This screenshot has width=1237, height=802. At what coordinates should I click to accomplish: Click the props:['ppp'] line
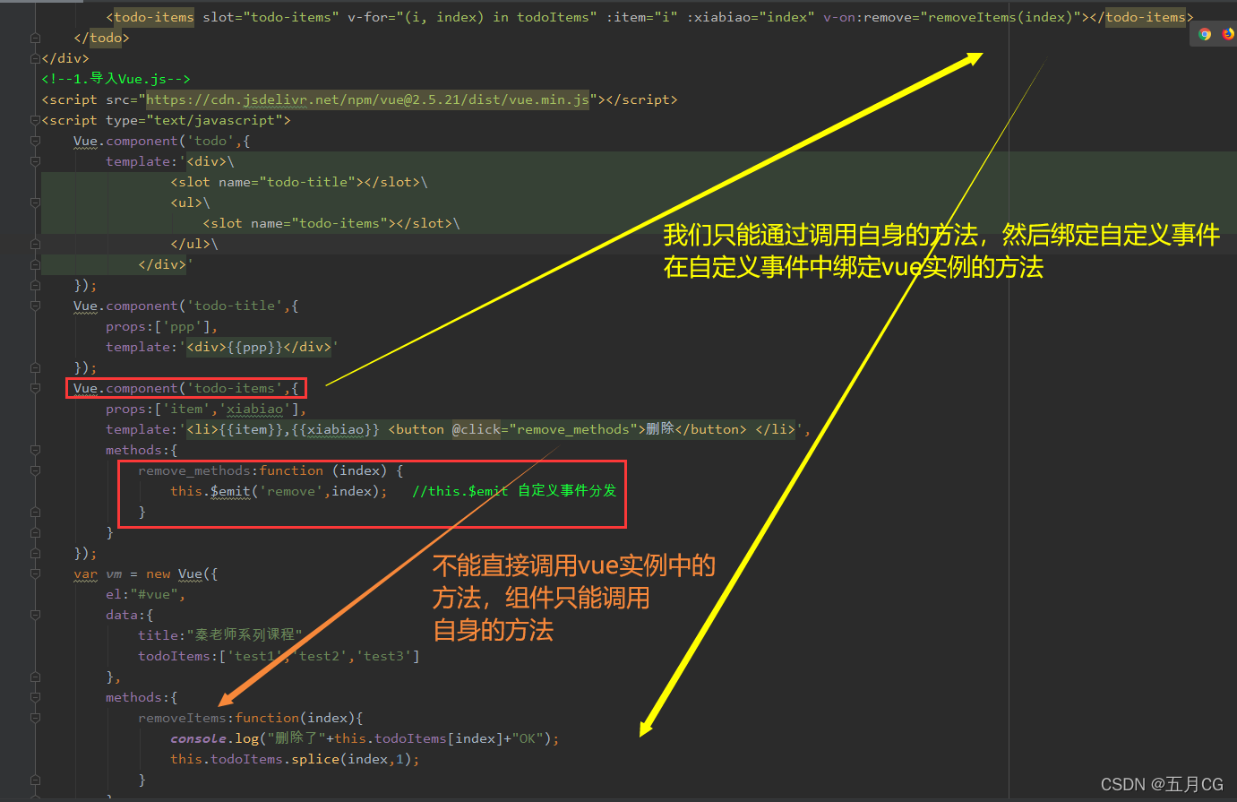pos(162,326)
